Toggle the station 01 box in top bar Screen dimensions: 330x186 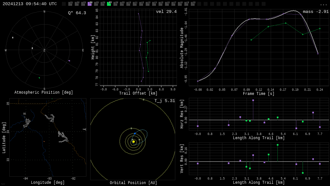pos(70,4)
